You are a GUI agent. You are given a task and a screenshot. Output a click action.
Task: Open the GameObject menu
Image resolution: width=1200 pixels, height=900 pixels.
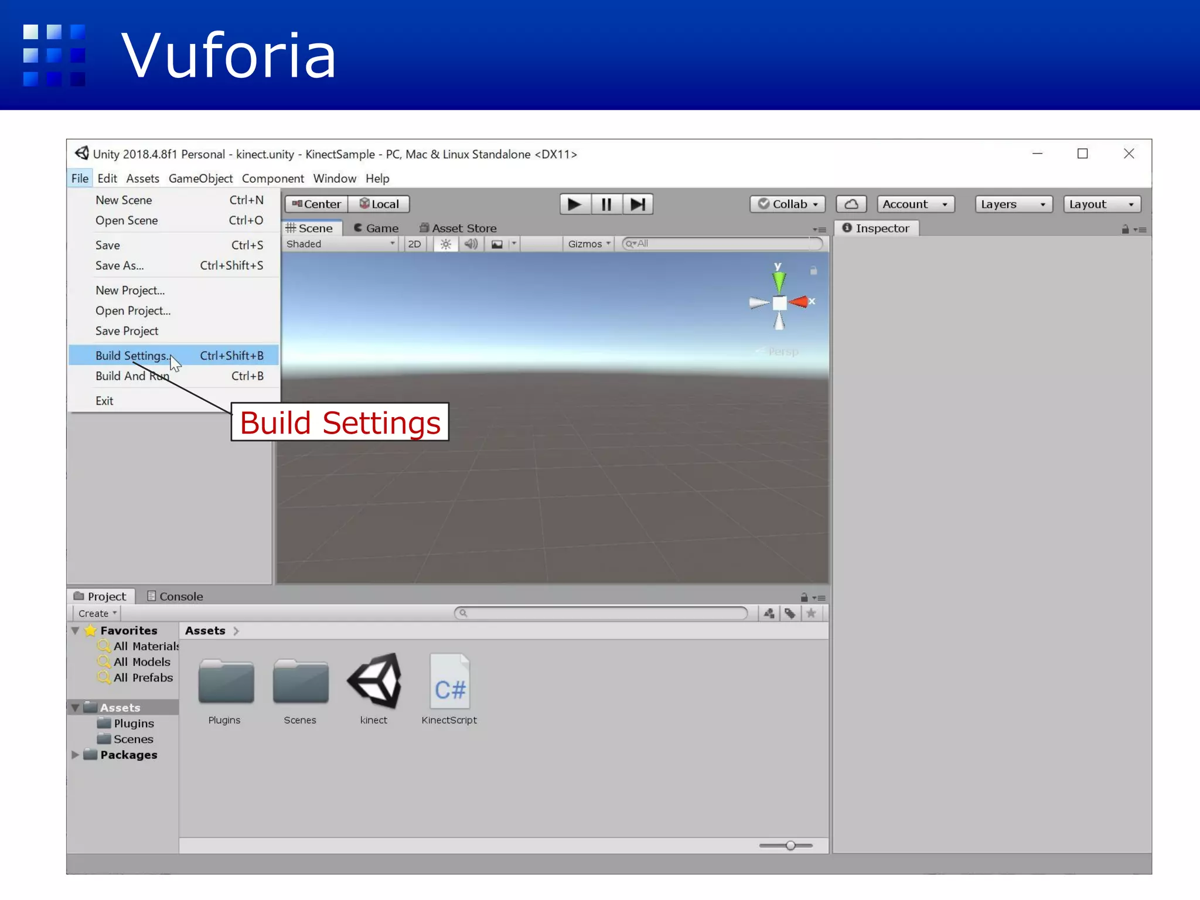200,178
